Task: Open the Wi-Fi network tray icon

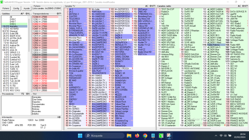Action: (221, 136)
